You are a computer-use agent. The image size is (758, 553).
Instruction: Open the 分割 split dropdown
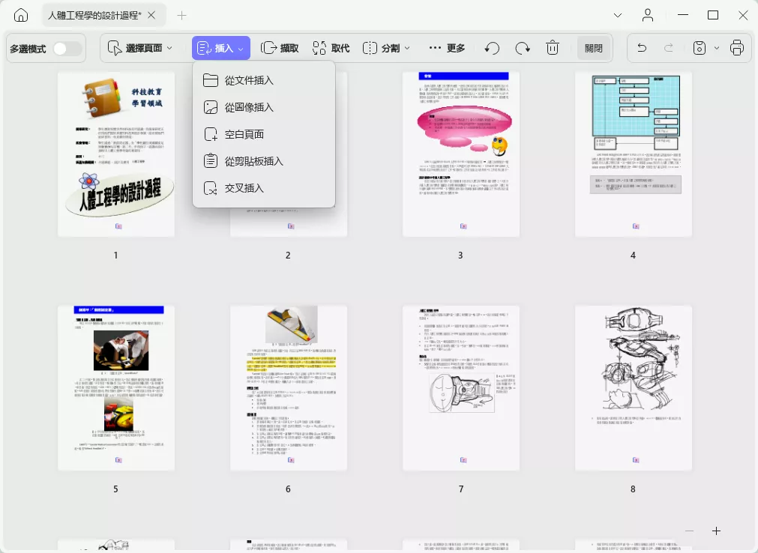pyautogui.click(x=387, y=48)
